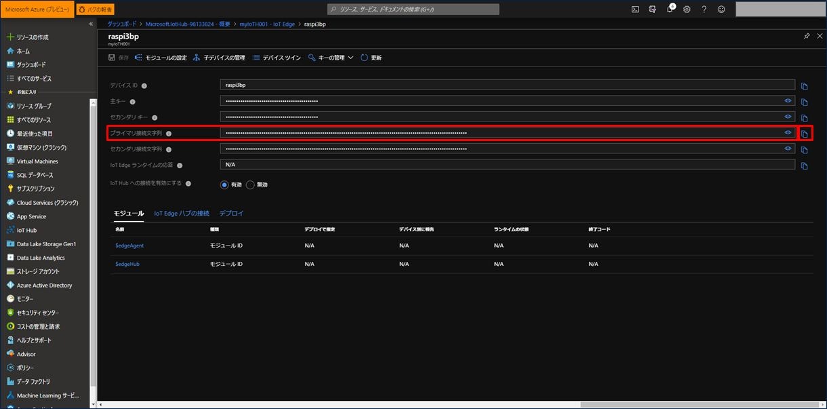
Task: Click the Microsoft Azure (プレビュー) logo
Action: click(x=37, y=9)
